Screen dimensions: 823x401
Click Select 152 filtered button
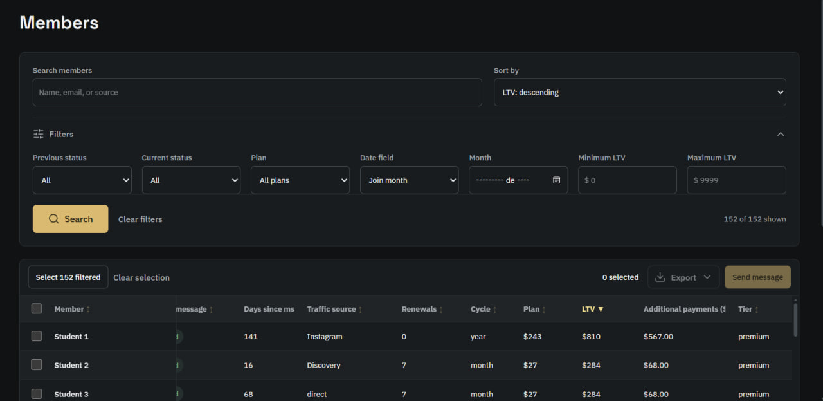coord(68,277)
